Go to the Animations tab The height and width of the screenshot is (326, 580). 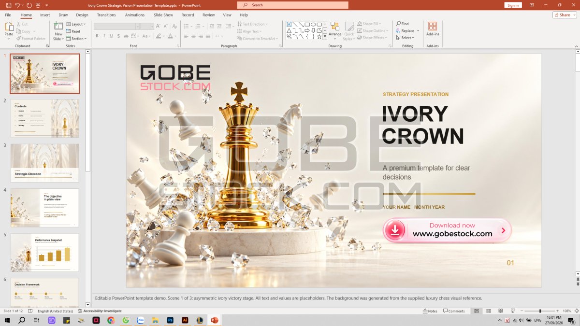pyautogui.click(x=135, y=15)
